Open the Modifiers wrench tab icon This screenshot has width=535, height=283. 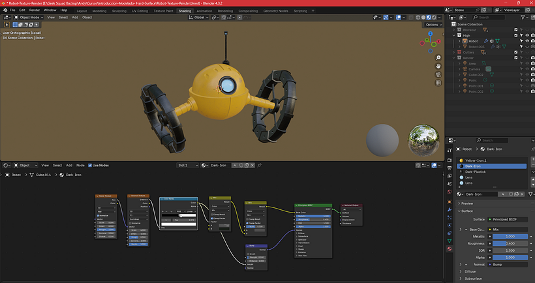click(x=450, y=210)
